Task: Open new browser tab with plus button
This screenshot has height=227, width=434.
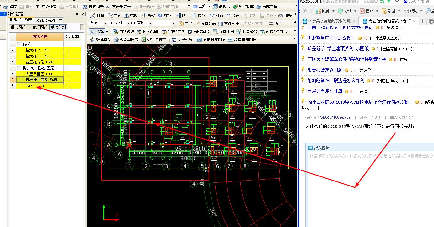Action: (x=423, y=21)
